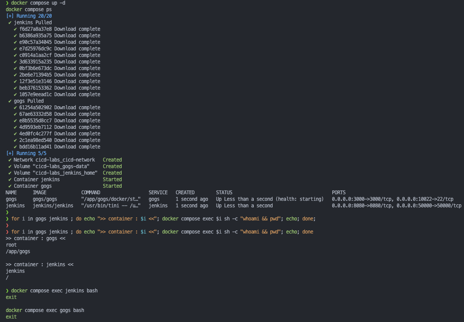Viewport: 464px width, 322px height.
Task: Click the CREATED column header
Action: 185,192
